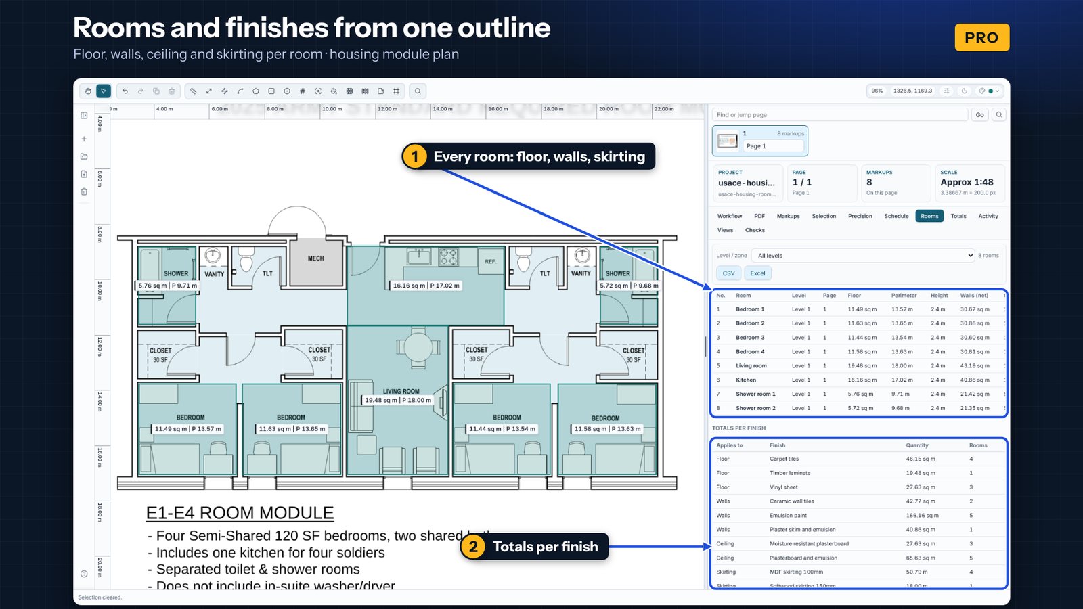Choose the ruler measure tool
This screenshot has height=609, width=1083.
tap(194, 91)
